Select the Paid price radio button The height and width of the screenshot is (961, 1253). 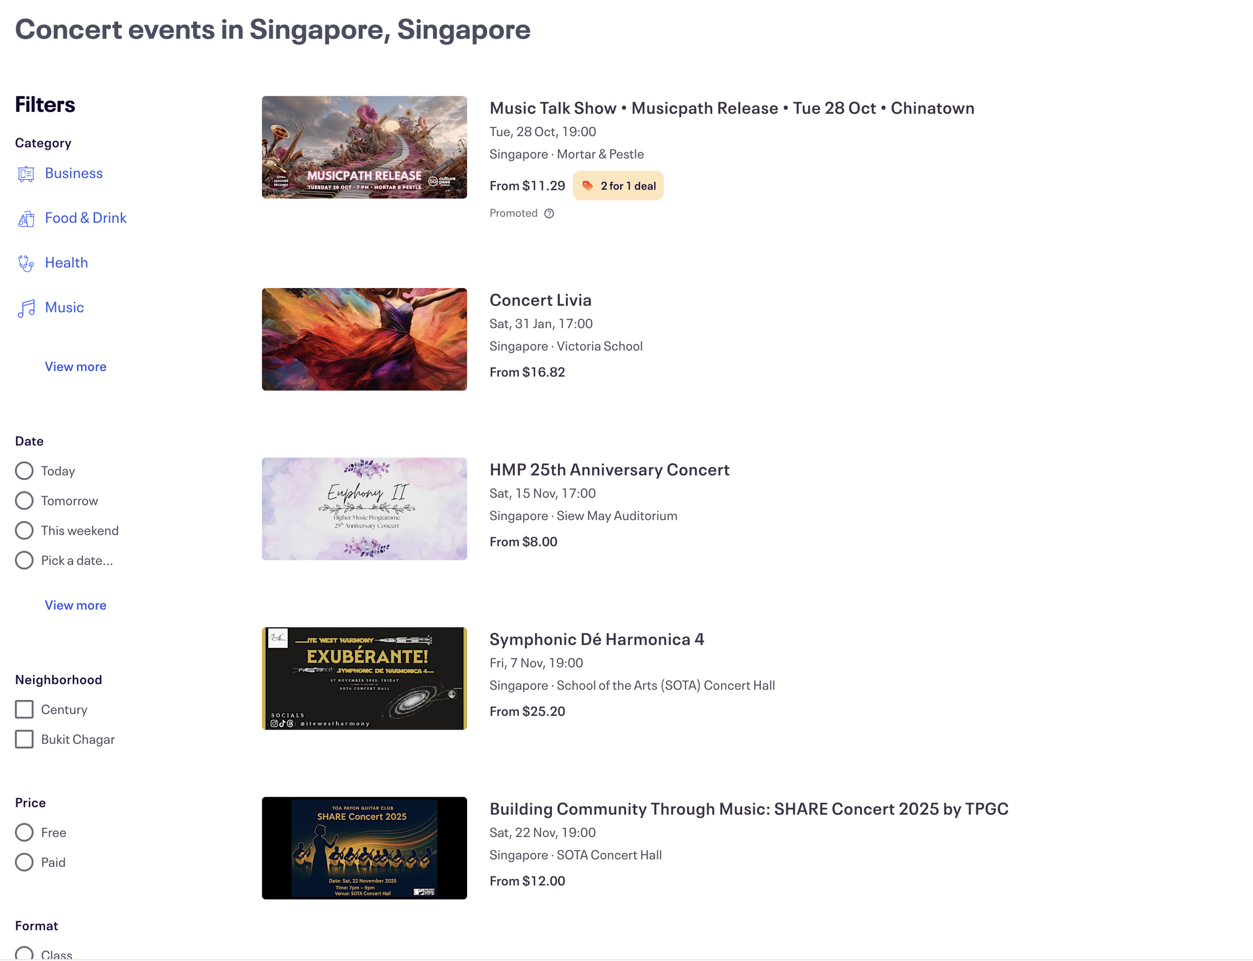(24, 862)
